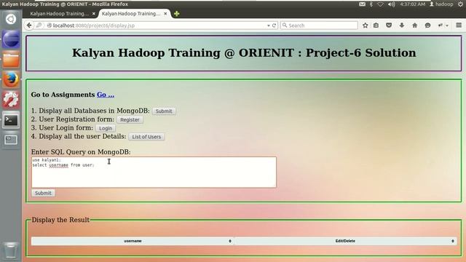
Task: Open Bluetooth indicator in top panel
Action: [x=371, y=4]
